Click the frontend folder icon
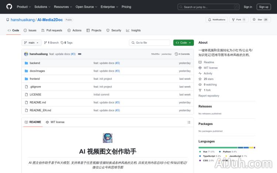277x173 pixels. tap(26, 79)
